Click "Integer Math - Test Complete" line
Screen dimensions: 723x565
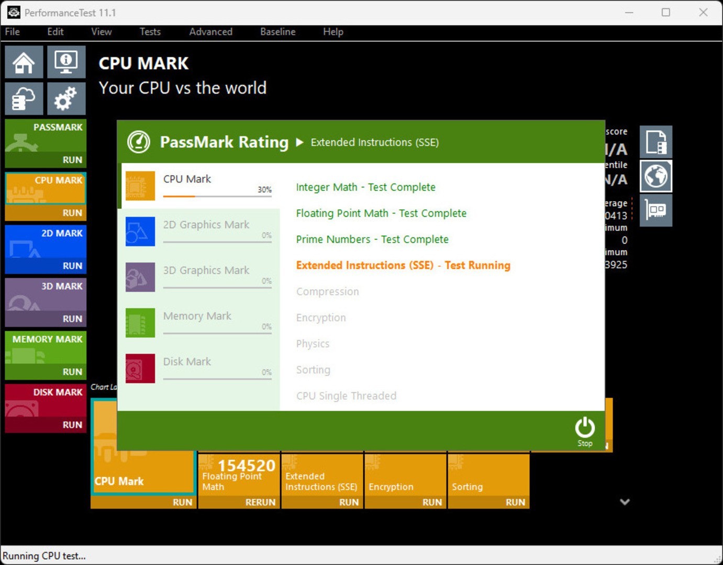coord(365,187)
